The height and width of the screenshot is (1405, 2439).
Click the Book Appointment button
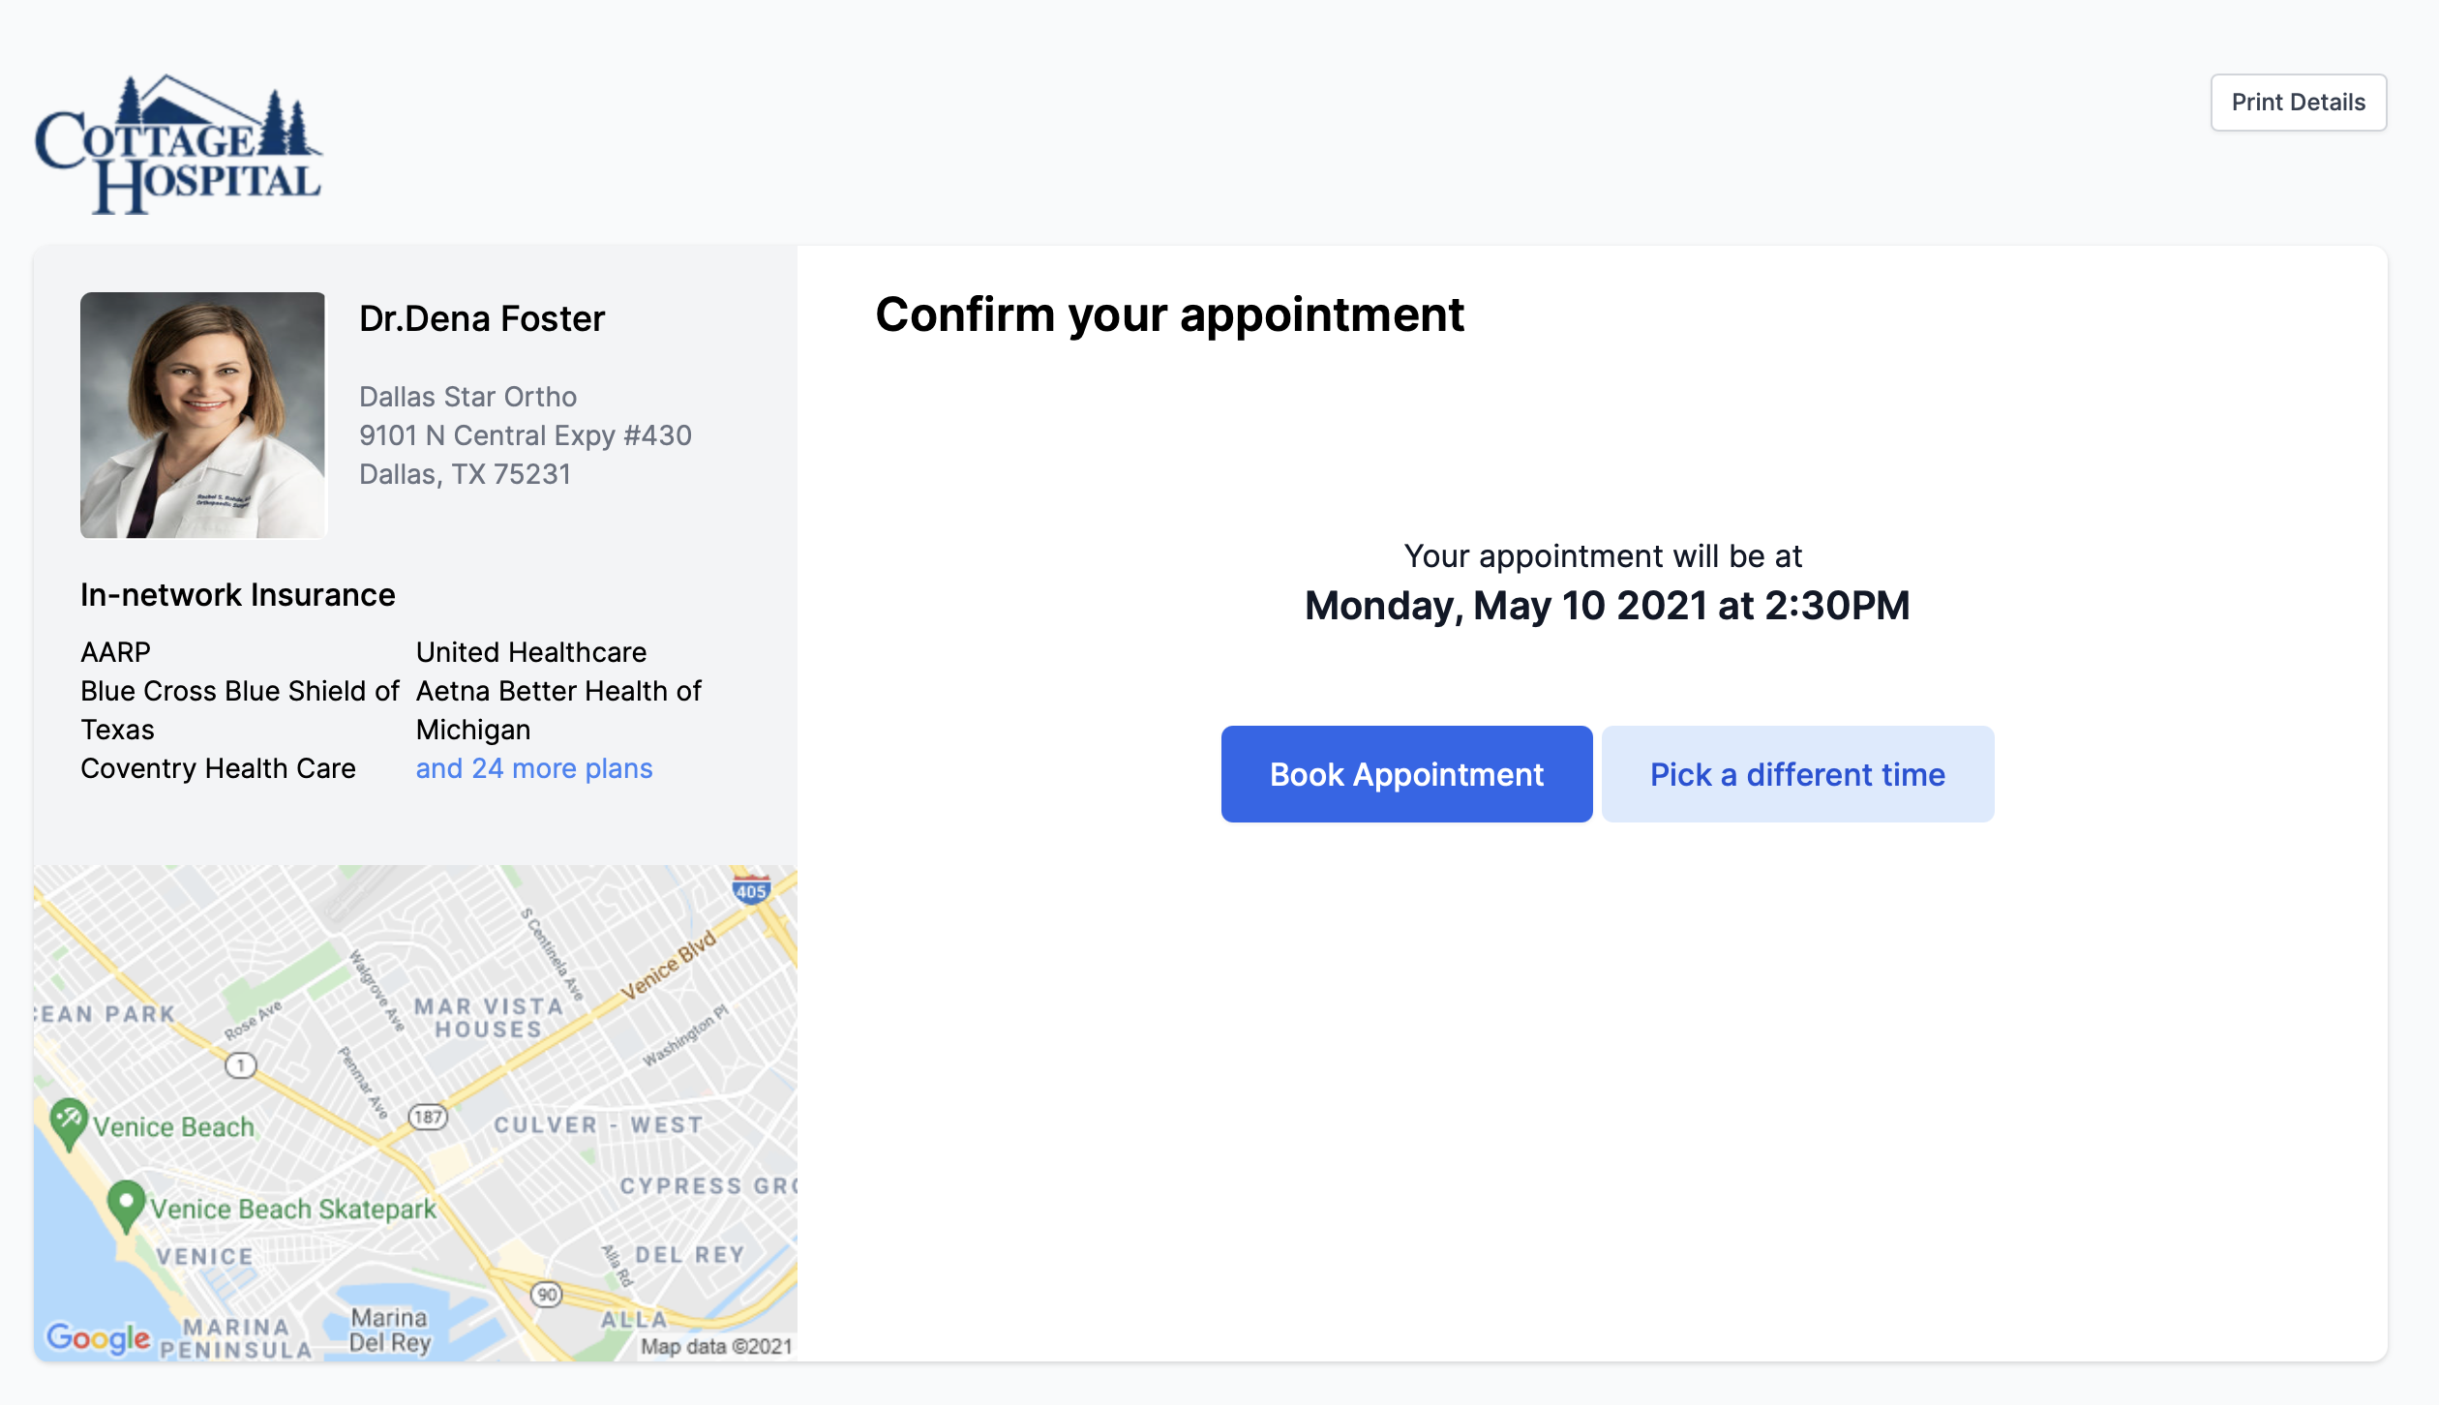pos(1406,774)
